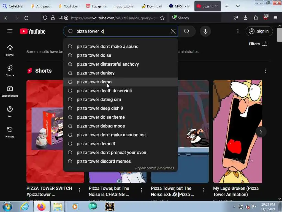Switch to the CollabNet tab
Image resolution: width=282 pixels, height=212 pixels.
point(13,6)
